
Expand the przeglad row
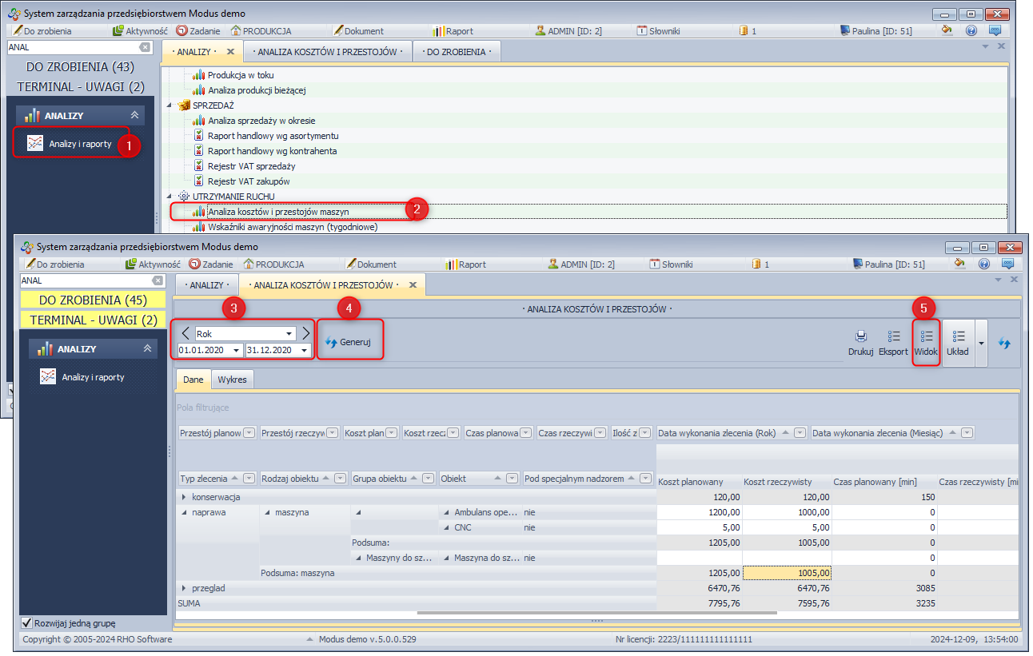[x=185, y=588]
